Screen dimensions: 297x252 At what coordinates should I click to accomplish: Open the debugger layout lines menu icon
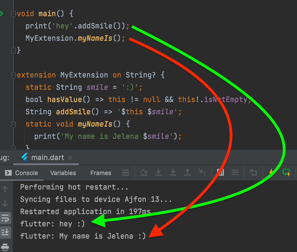126,173
